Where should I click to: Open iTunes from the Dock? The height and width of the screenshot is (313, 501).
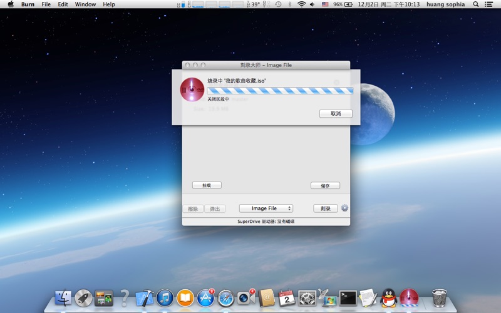[x=165, y=298]
